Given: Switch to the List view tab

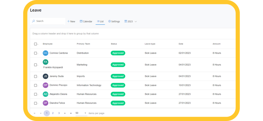Looking at the screenshot, I should pyautogui.click(x=100, y=21).
